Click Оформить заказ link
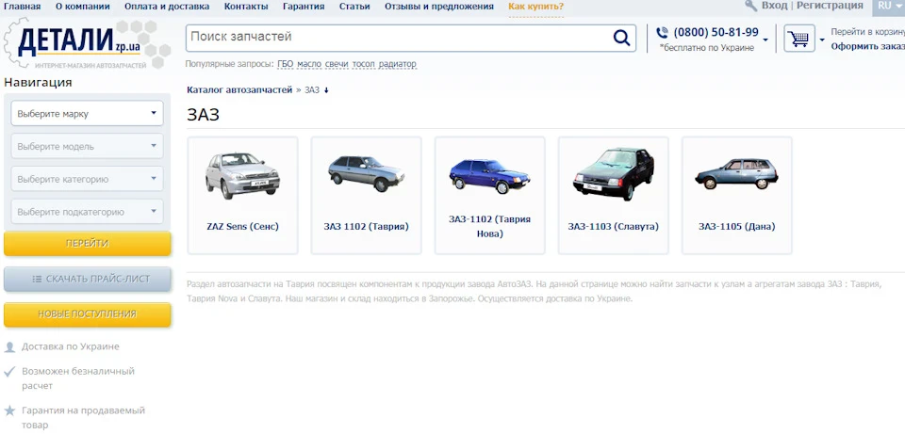 (x=868, y=46)
